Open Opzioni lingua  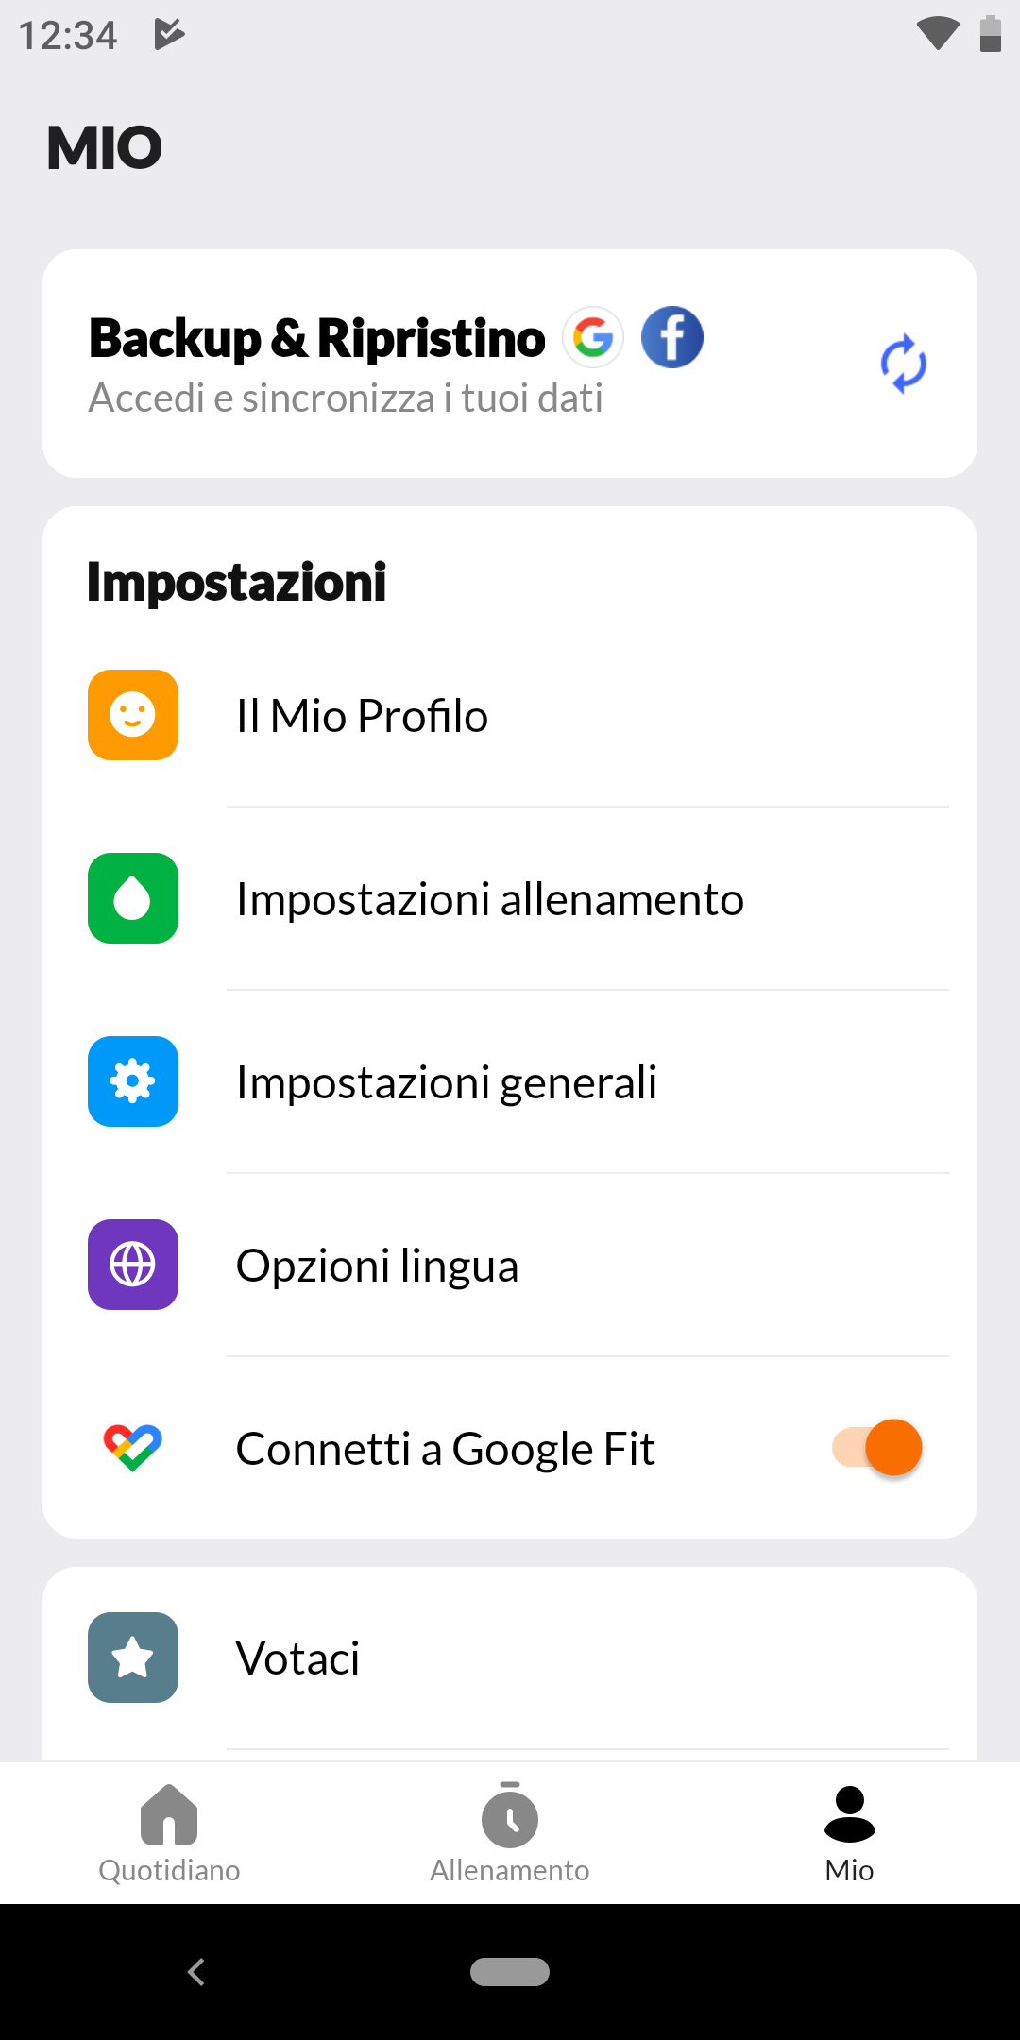tap(510, 1265)
